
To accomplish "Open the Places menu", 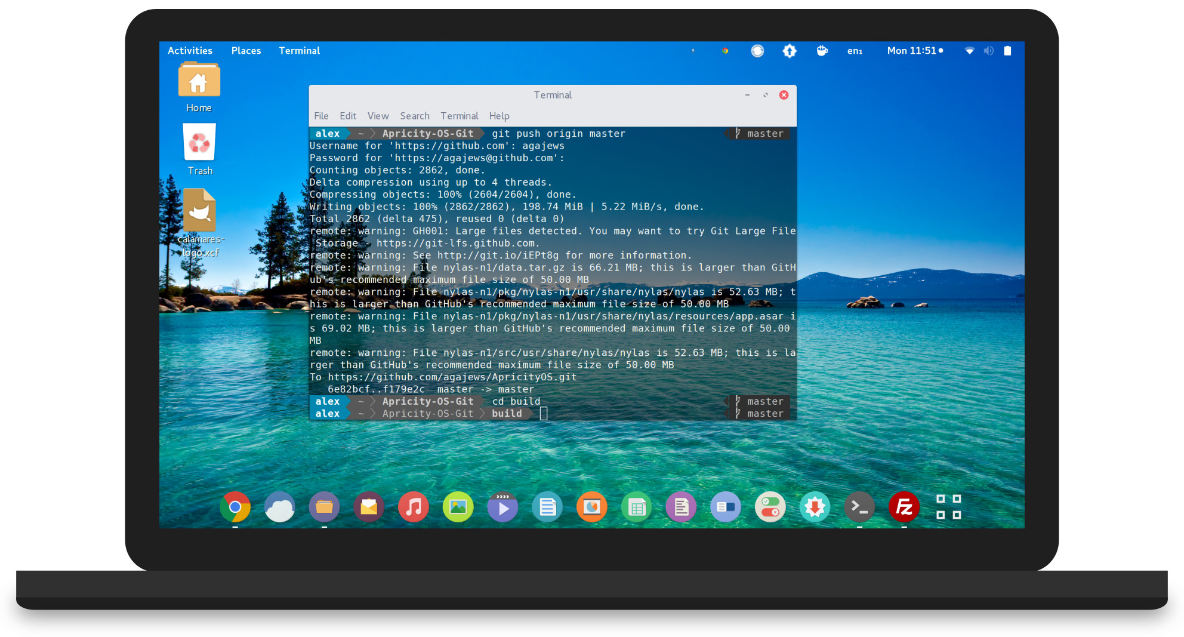I will (x=246, y=51).
